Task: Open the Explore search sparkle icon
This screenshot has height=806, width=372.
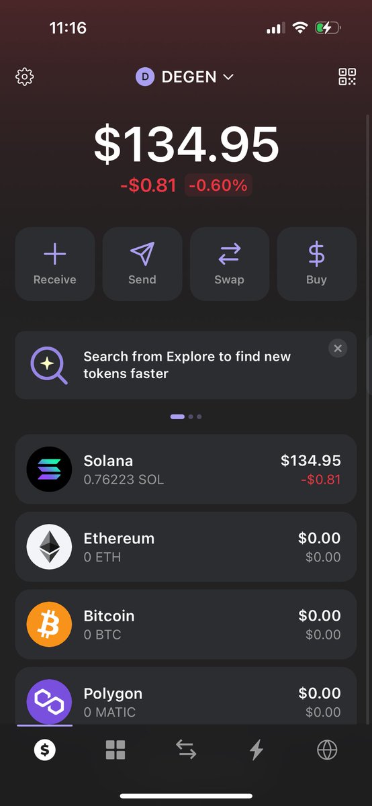Action: [x=49, y=365]
